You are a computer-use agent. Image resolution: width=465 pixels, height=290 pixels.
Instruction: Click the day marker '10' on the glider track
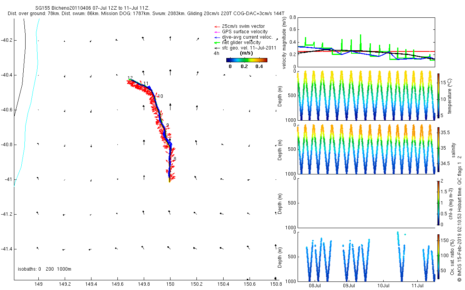click(160, 96)
